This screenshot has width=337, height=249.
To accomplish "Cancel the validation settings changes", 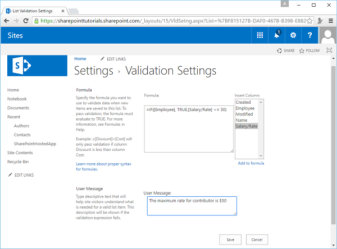I will pos(257,239).
